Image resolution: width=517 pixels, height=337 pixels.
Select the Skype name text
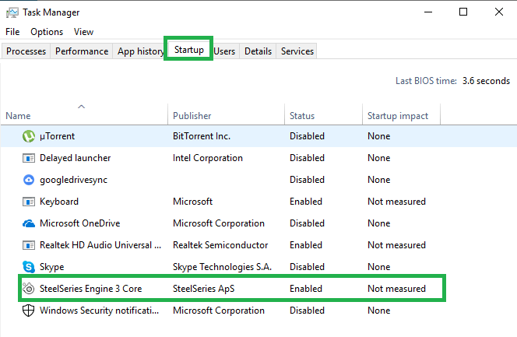click(x=51, y=267)
